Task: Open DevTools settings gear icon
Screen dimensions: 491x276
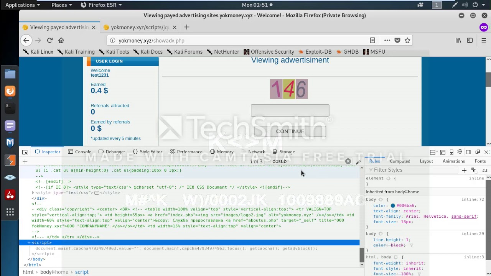Action: coord(460,152)
